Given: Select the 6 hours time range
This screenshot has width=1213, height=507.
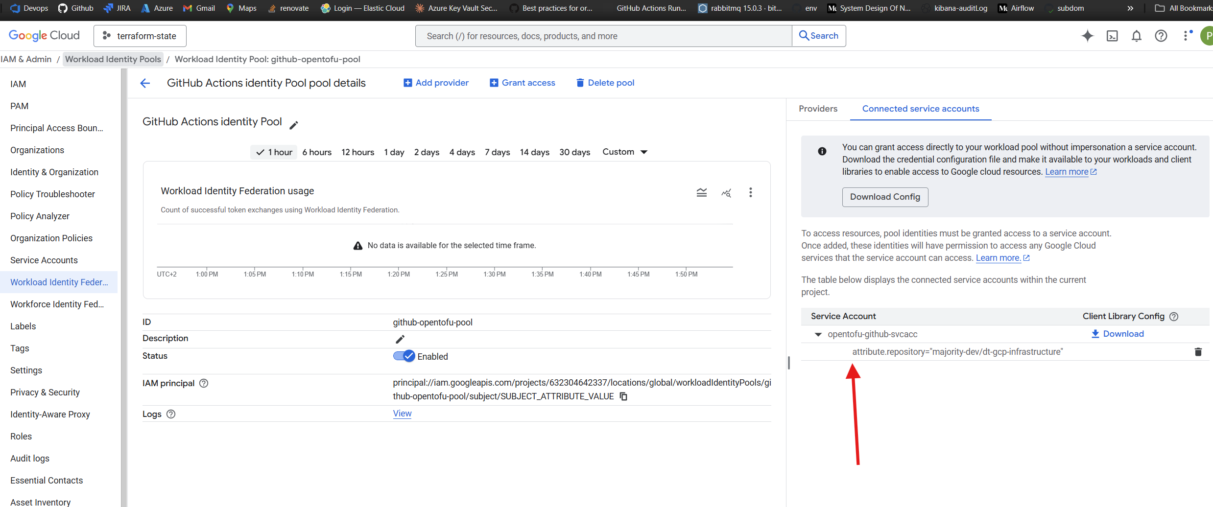Looking at the screenshot, I should tap(317, 152).
